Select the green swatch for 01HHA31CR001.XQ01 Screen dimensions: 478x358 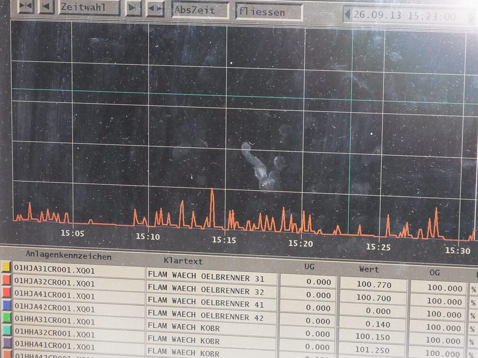tap(6, 318)
